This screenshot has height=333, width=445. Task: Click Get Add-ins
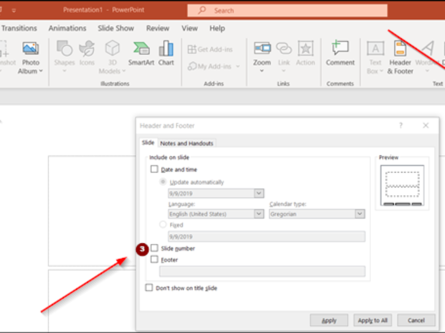coord(210,49)
